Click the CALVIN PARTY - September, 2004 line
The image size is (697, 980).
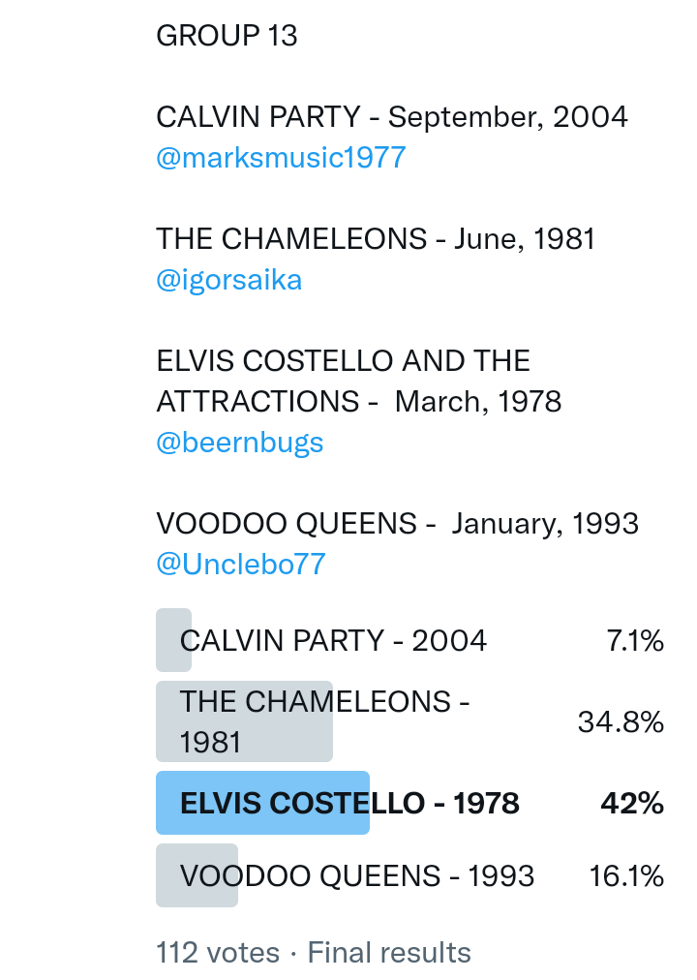392,117
